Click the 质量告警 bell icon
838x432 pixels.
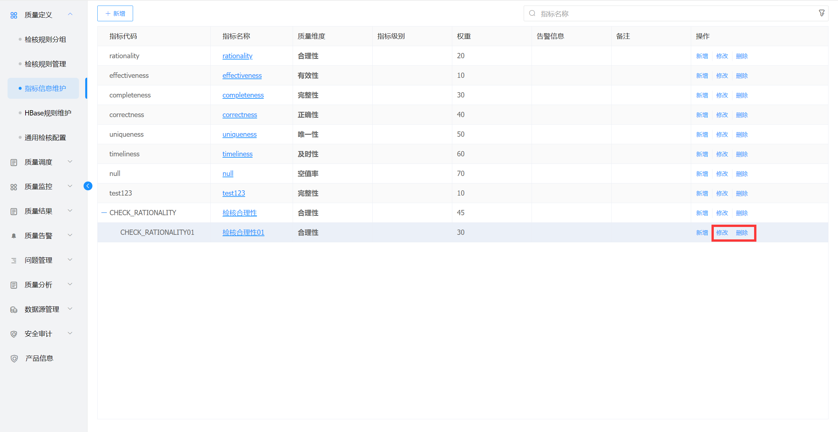click(14, 236)
